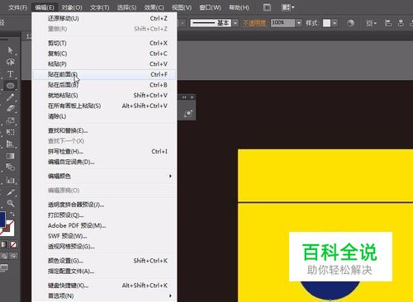Viewport: 413px width, 302px height.
Task: Choose 还原移动(U) from Edit menu
Action: coord(104,18)
